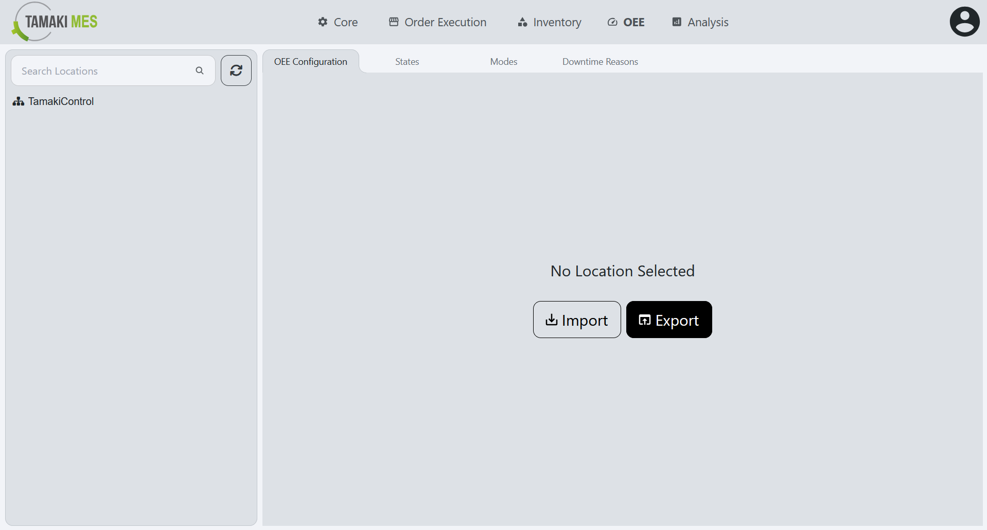This screenshot has height=530, width=987.
Task: Click the Analysis chart icon
Action: tap(676, 22)
